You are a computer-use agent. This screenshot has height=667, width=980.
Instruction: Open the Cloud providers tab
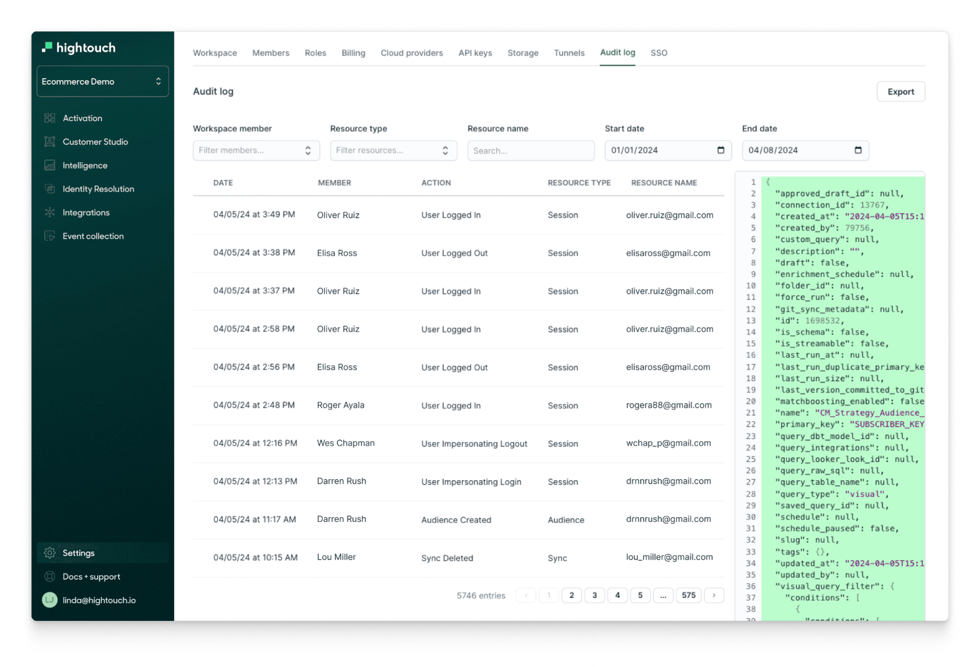(x=411, y=52)
